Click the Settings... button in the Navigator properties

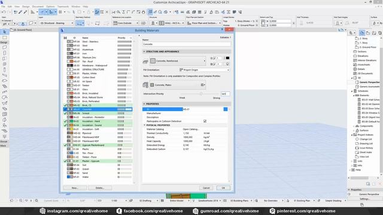click(x=364, y=199)
